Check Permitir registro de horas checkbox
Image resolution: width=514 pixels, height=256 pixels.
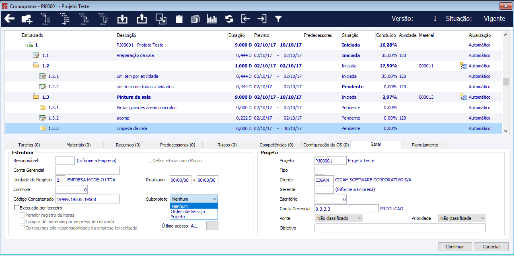coord(23,215)
